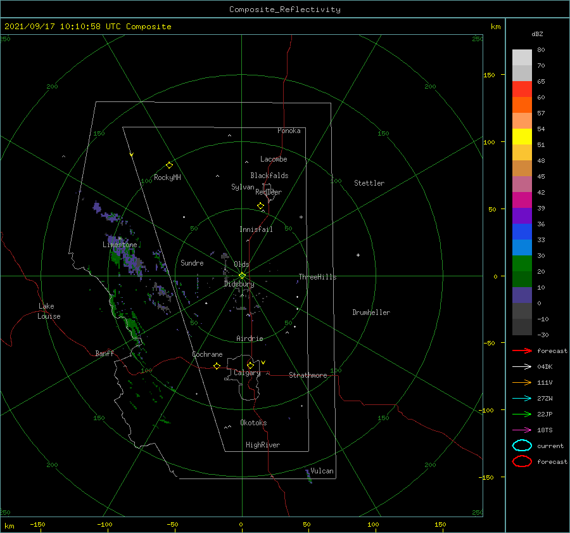Screen dimensions: 570x533
Task: Click the yellow 150 tick on right axis
Action: (490, 75)
